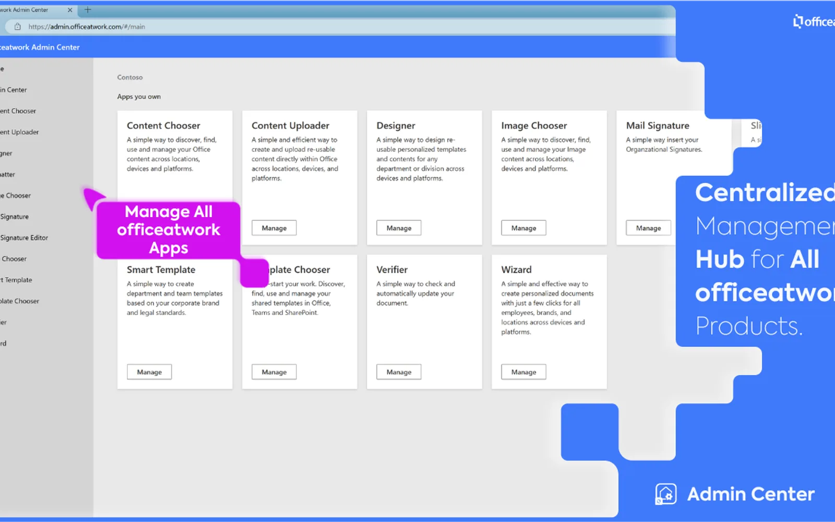Manage the Image Chooser app

pos(523,228)
